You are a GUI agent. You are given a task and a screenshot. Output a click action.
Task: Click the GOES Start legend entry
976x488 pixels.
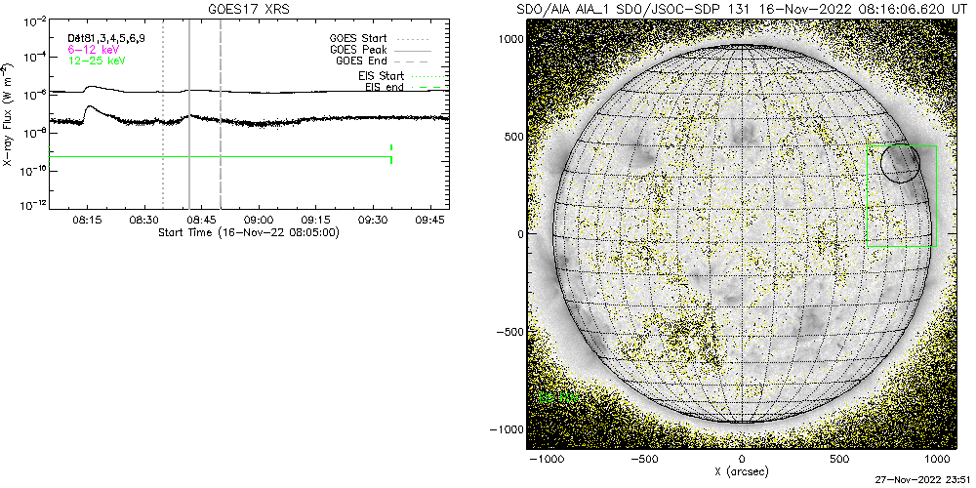(x=381, y=37)
